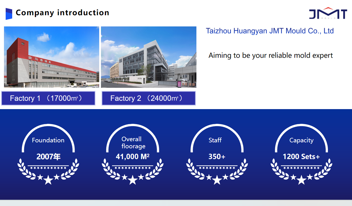Open the Factory 2 building photo

[149, 57]
